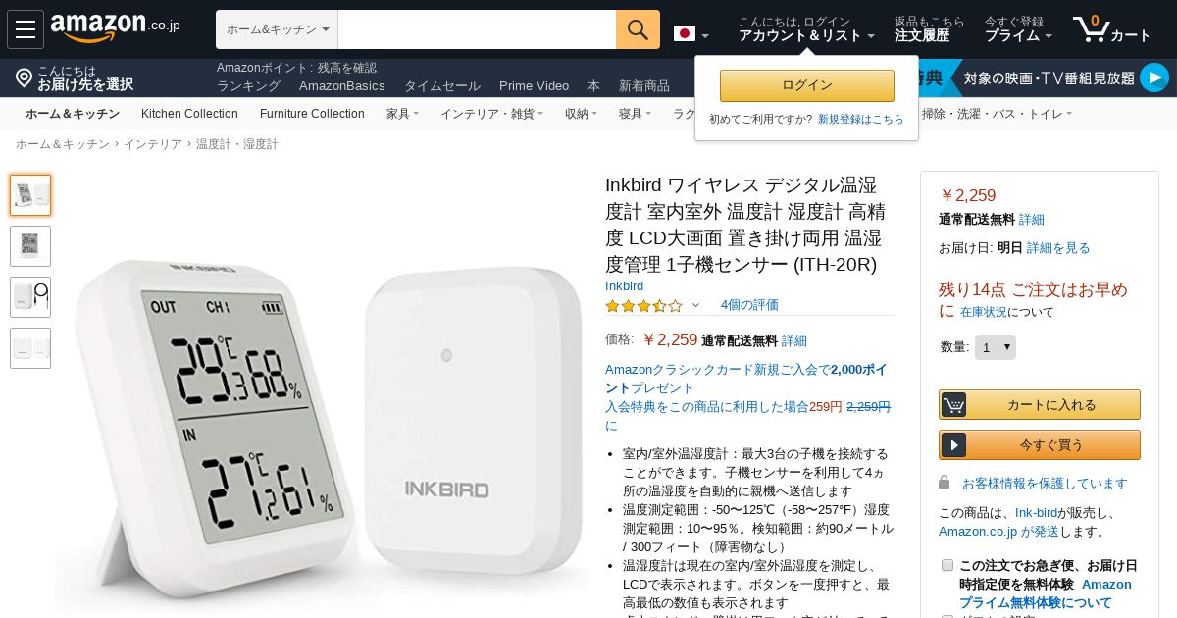The width and height of the screenshot is (1177, 618).
Task: Open the hamburger navigation menu
Action: (26, 29)
